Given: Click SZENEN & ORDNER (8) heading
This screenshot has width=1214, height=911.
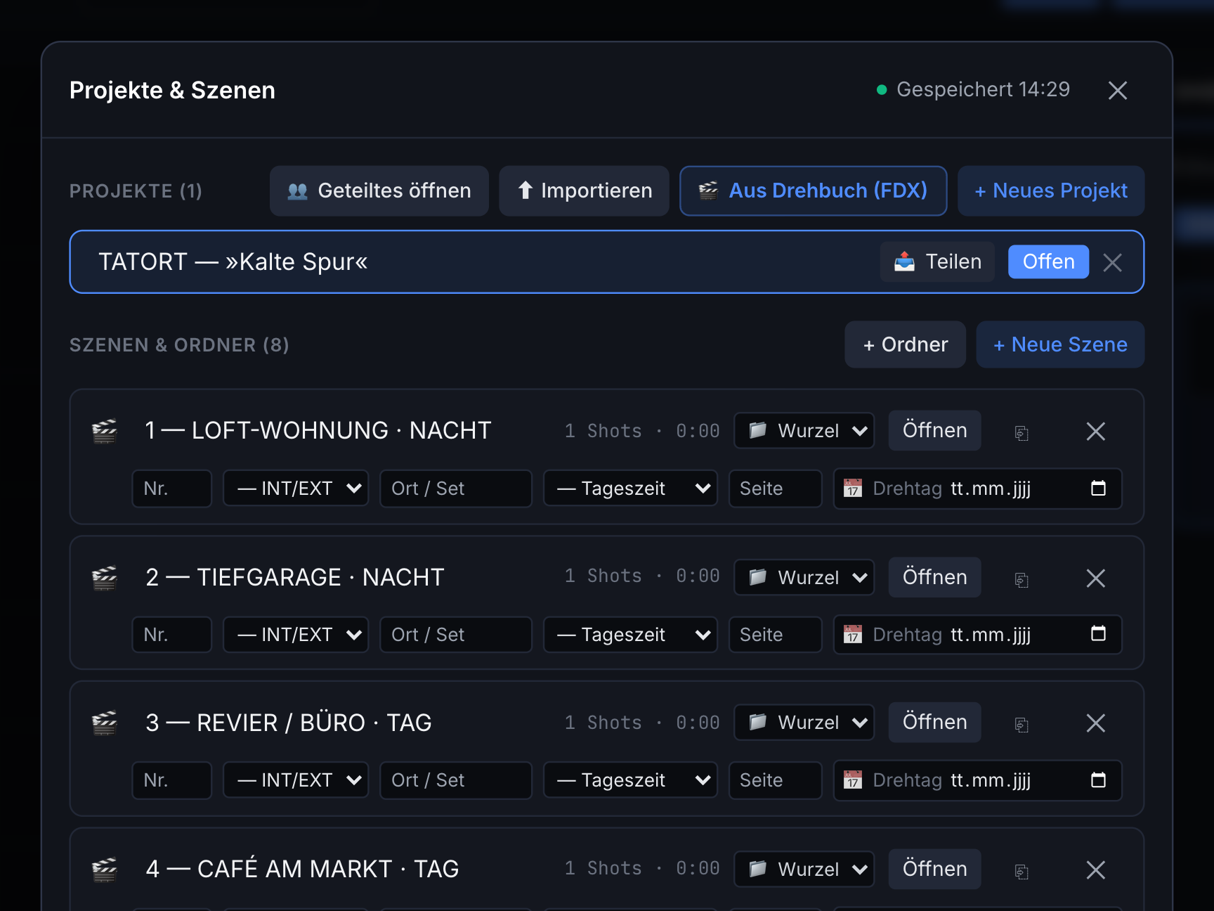Looking at the screenshot, I should pos(179,345).
